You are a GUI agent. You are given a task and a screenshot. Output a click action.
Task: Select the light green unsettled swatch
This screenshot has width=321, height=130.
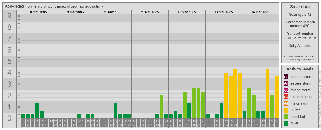click(x=286, y=116)
